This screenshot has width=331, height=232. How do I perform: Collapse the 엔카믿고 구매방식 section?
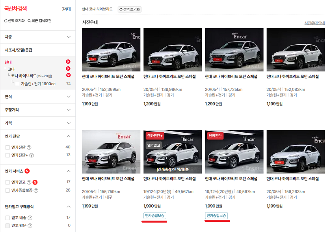point(69,206)
